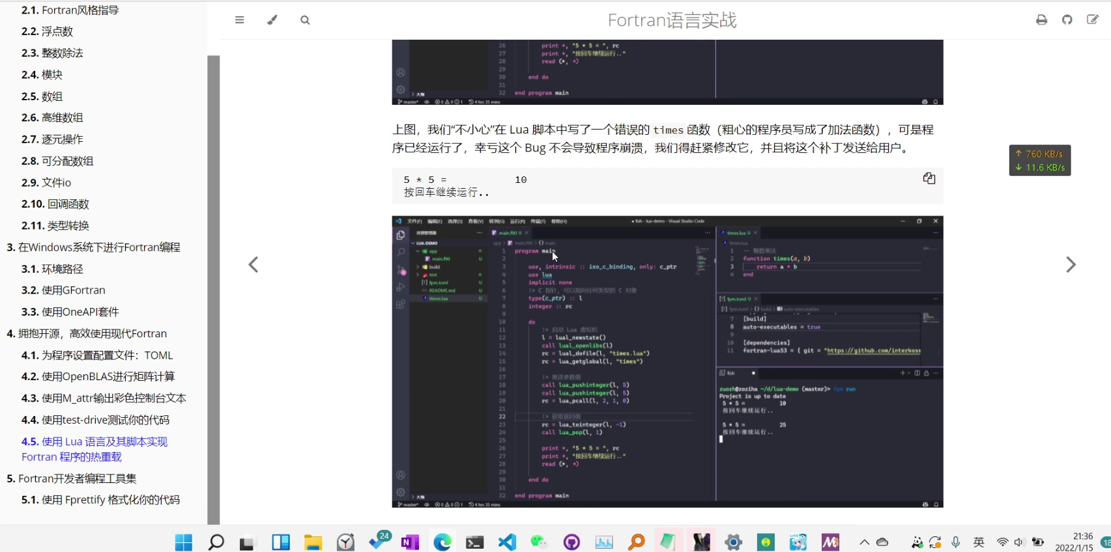Toggle the sidebar with the hamburger icon
Viewport: 1111px width, 552px height.
240,20
